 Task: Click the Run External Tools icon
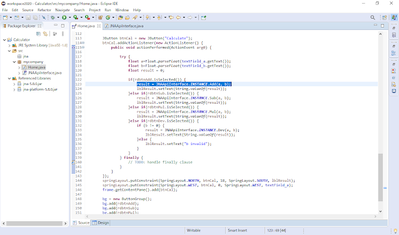pyautogui.click(x=88, y=17)
